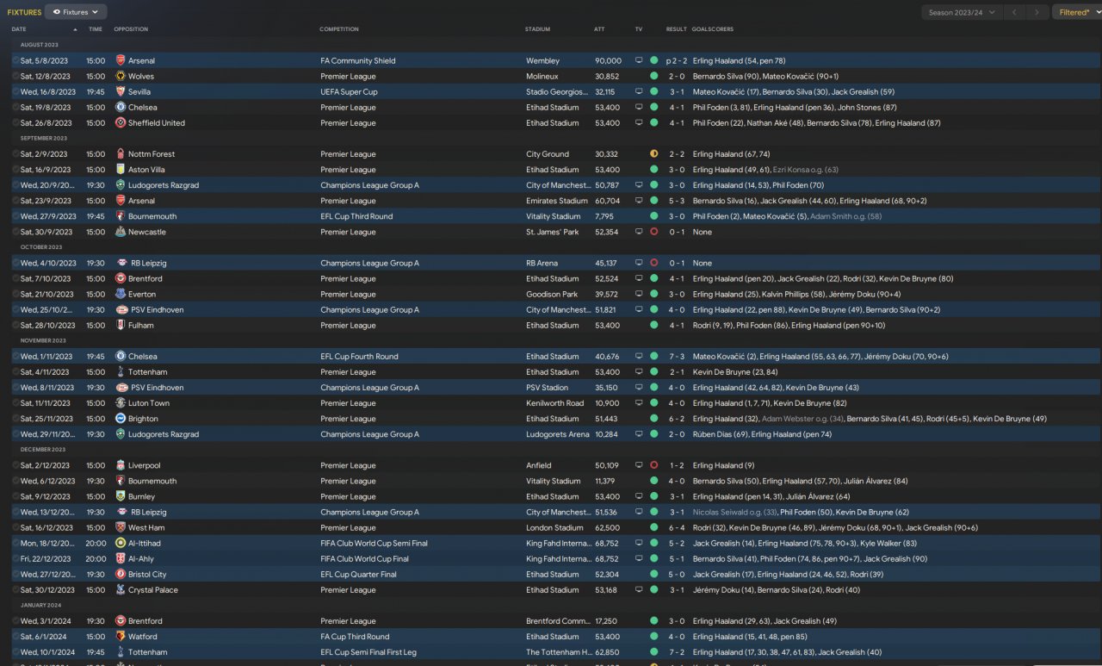This screenshot has width=1102, height=666.
Task: Sort by the Stadium column header
Action: (537, 29)
